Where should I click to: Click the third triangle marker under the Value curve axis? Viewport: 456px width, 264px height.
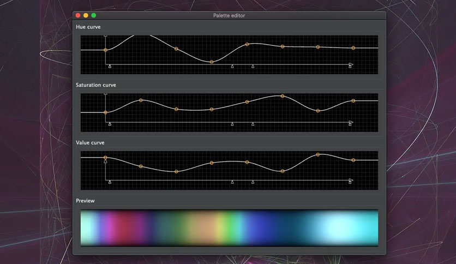(253, 182)
